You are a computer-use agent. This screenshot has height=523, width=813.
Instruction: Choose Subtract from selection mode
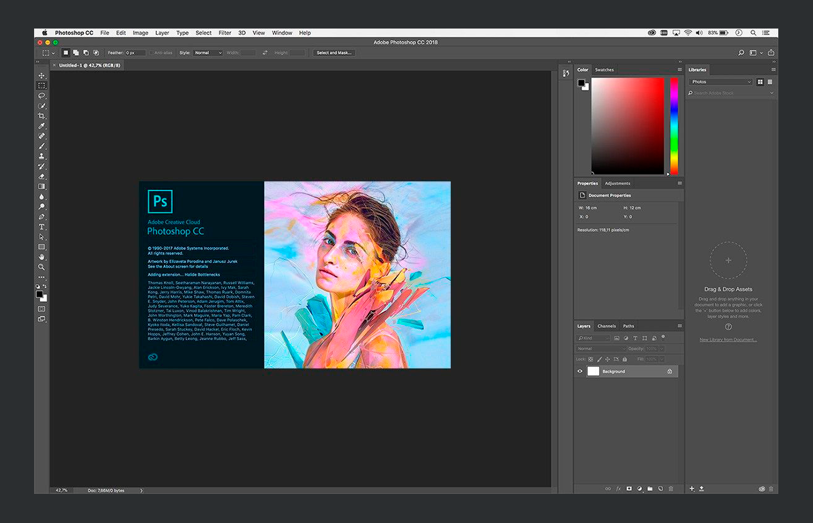(x=86, y=53)
